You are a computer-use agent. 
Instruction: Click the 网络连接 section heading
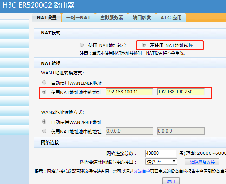click(x=50, y=142)
